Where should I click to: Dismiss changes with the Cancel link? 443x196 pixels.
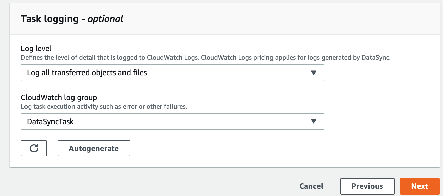click(311, 186)
